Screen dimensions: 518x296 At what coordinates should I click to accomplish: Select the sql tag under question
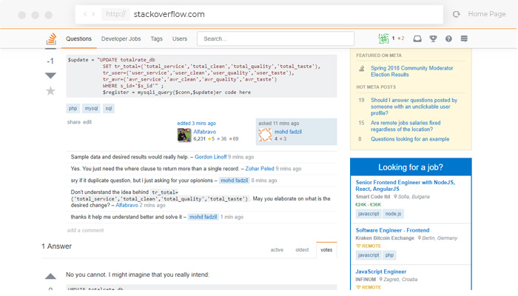(x=109, y=108)
